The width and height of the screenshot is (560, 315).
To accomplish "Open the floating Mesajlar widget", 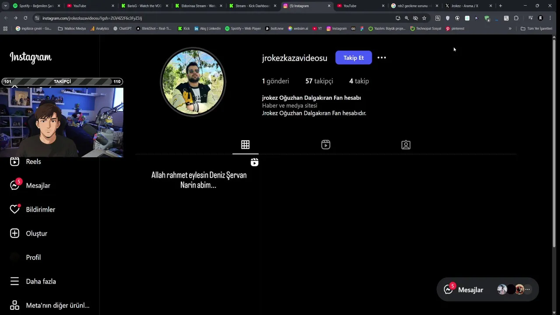I will 487,289.
